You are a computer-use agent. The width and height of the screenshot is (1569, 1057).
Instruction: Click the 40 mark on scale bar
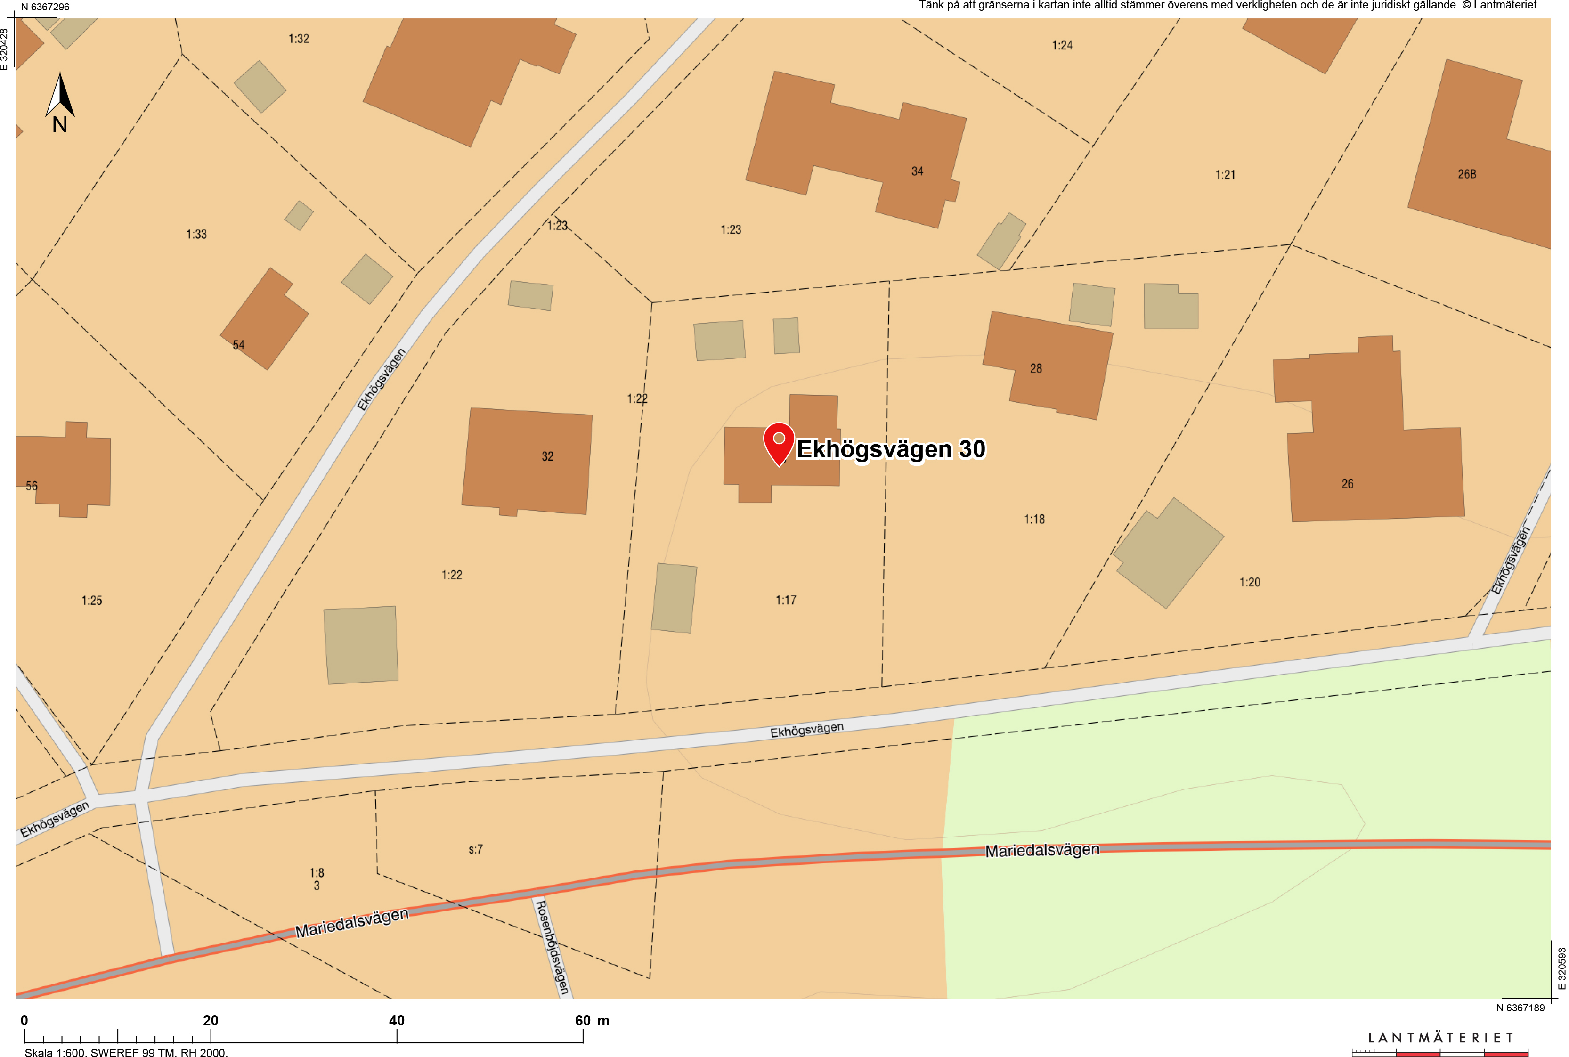tap(397, 1021)
